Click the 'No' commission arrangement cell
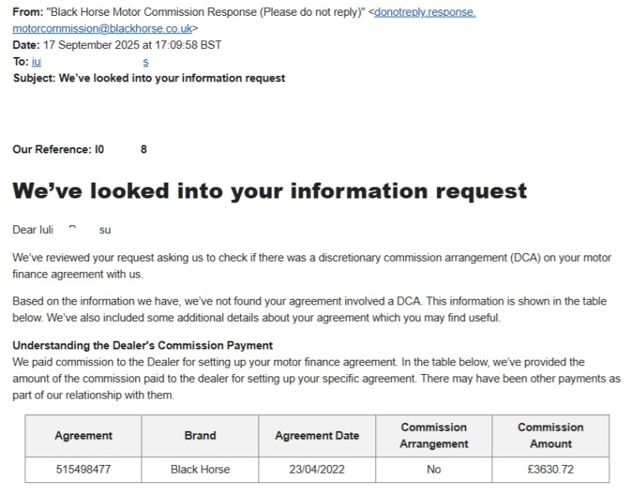 434,470
